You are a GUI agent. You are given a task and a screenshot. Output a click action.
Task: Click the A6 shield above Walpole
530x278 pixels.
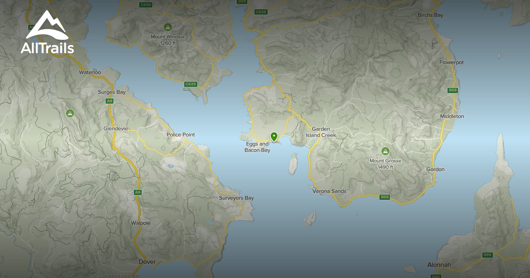pyautogui.click(x=138, y=192)
